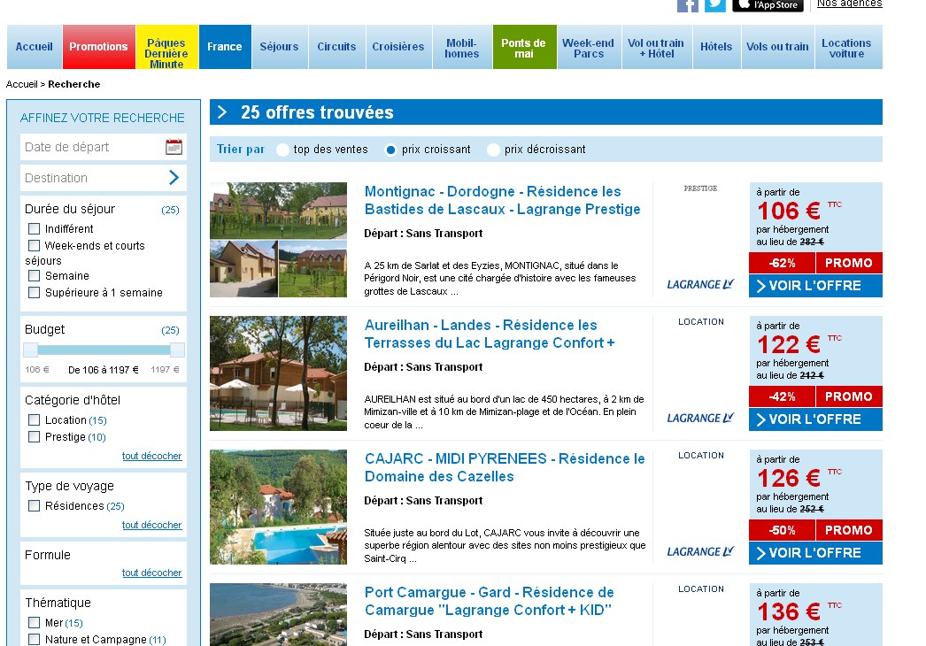The height and width of the screenshot is (646, 926).
Task: Click 'tout décocher' under Catégorie d'hôtel
Action: (151, 457)
